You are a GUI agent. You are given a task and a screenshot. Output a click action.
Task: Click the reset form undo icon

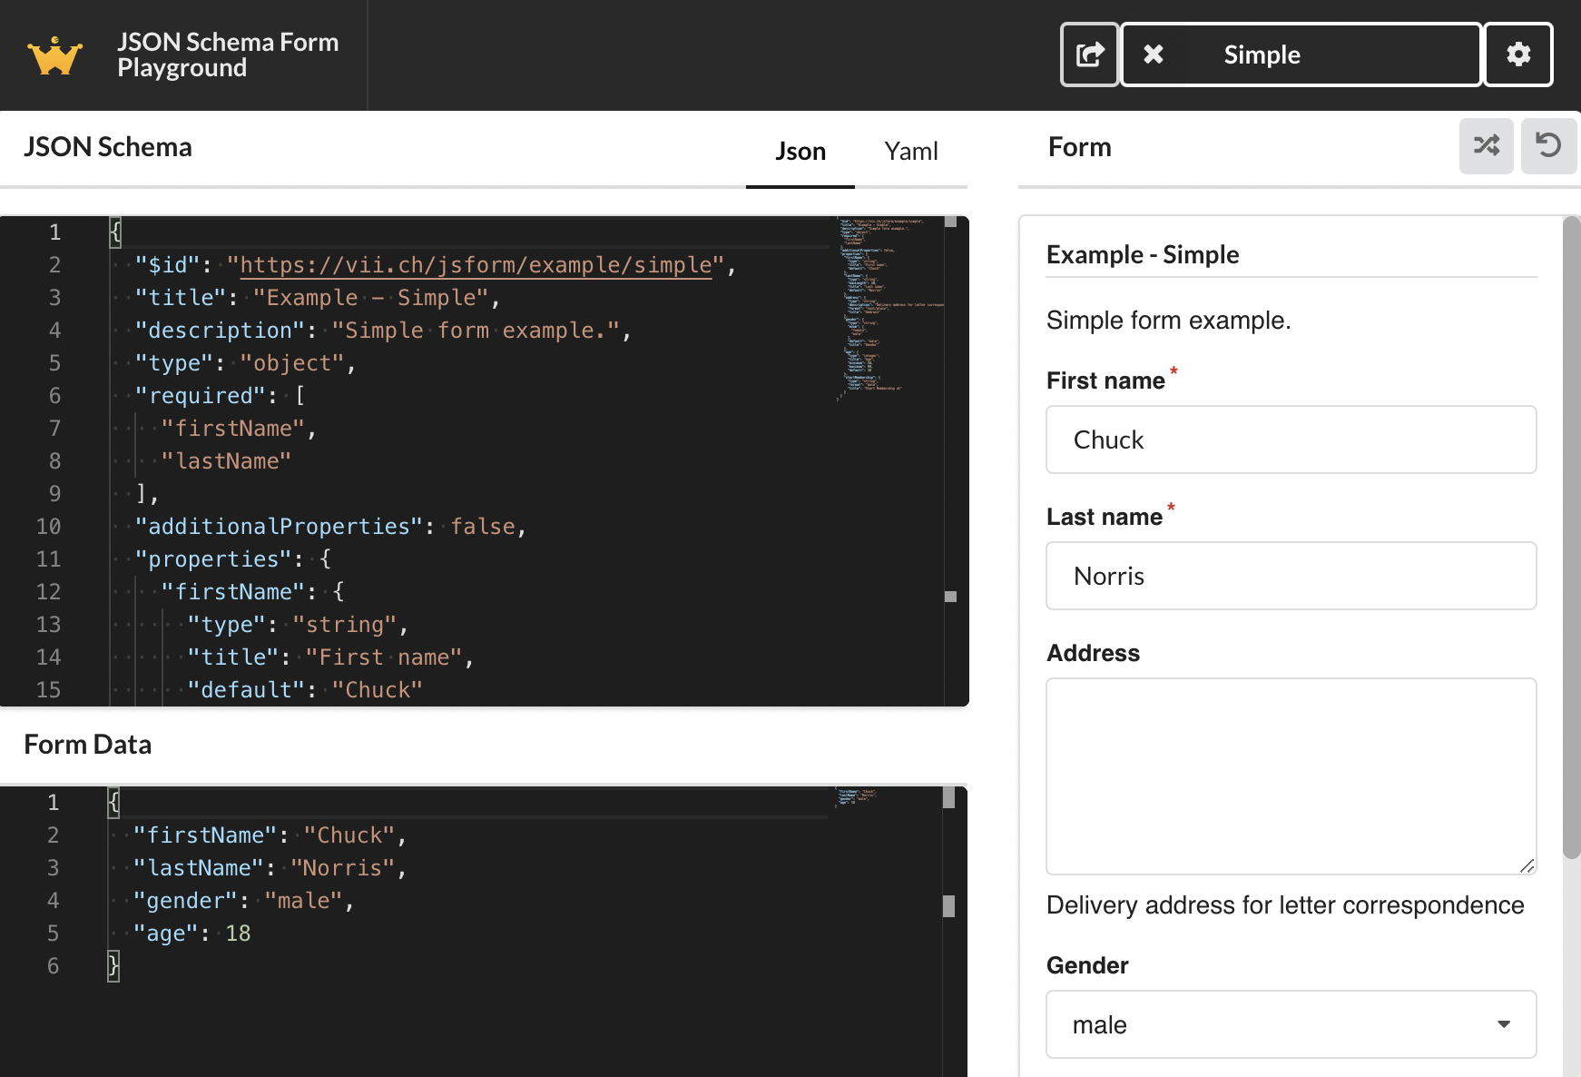(1547, 145)
